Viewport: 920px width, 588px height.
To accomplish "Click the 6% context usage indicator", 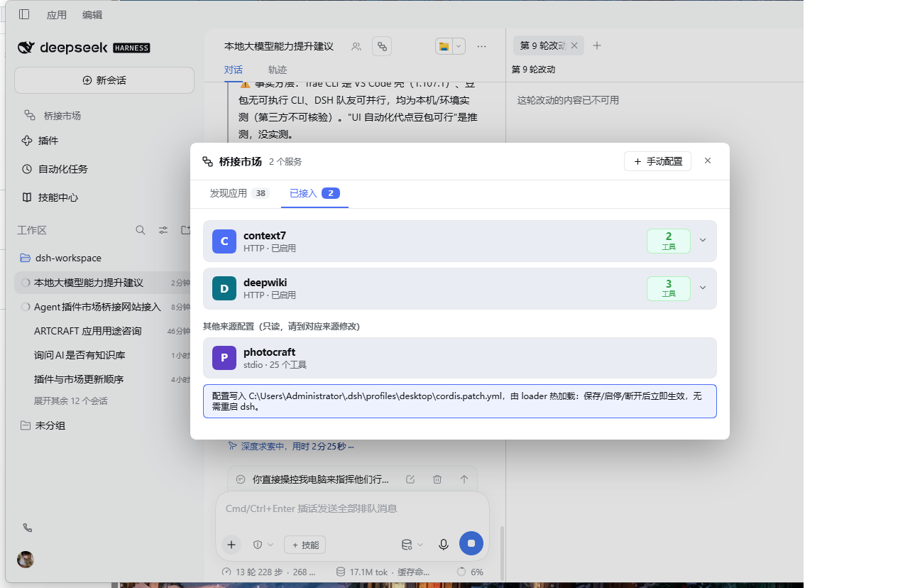I will tap(471, 572).
